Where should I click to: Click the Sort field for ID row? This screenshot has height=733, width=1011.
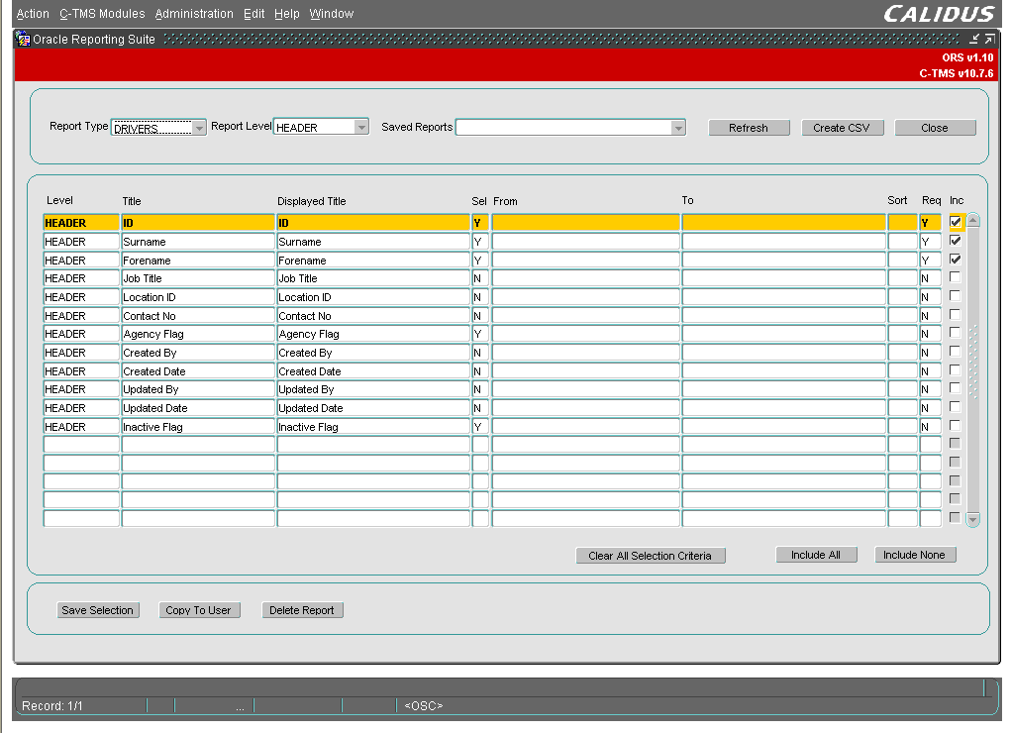click(x=902, y=223)
